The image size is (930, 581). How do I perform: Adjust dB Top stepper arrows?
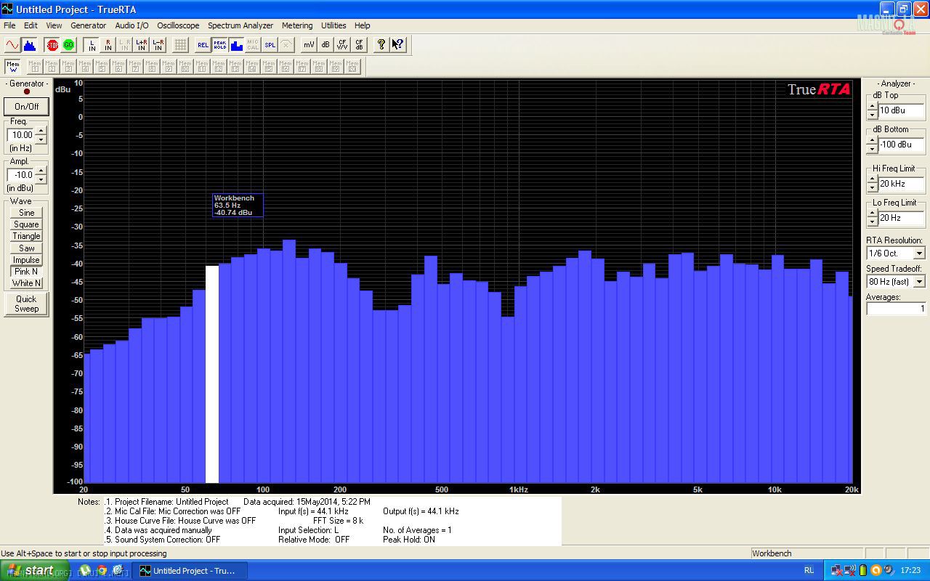(x=872, y=110)
